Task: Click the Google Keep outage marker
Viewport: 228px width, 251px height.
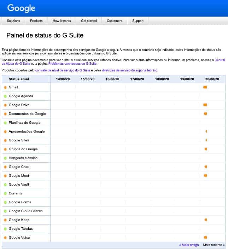Action: 206,220
